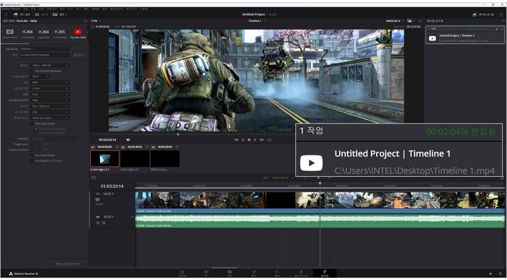Select the HyperDeck H.264 preset
The width and height of the screenshot is (507, 280).
[x=44, y=33]
